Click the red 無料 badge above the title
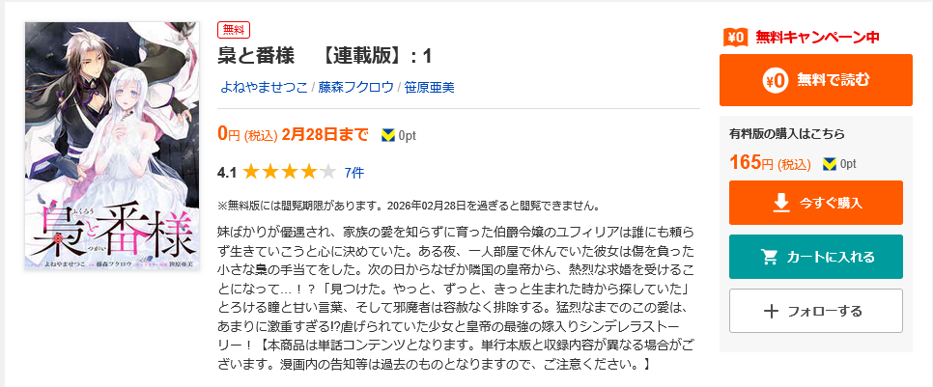 coord(234,29)
